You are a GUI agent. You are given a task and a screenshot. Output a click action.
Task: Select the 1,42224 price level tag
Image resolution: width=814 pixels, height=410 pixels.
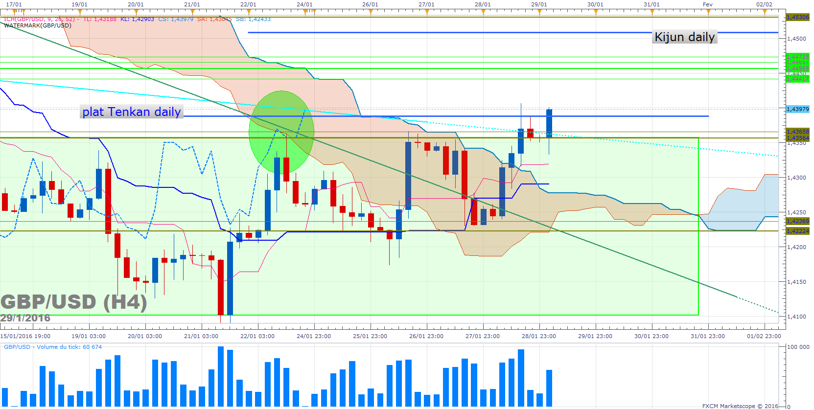[797, 231]
